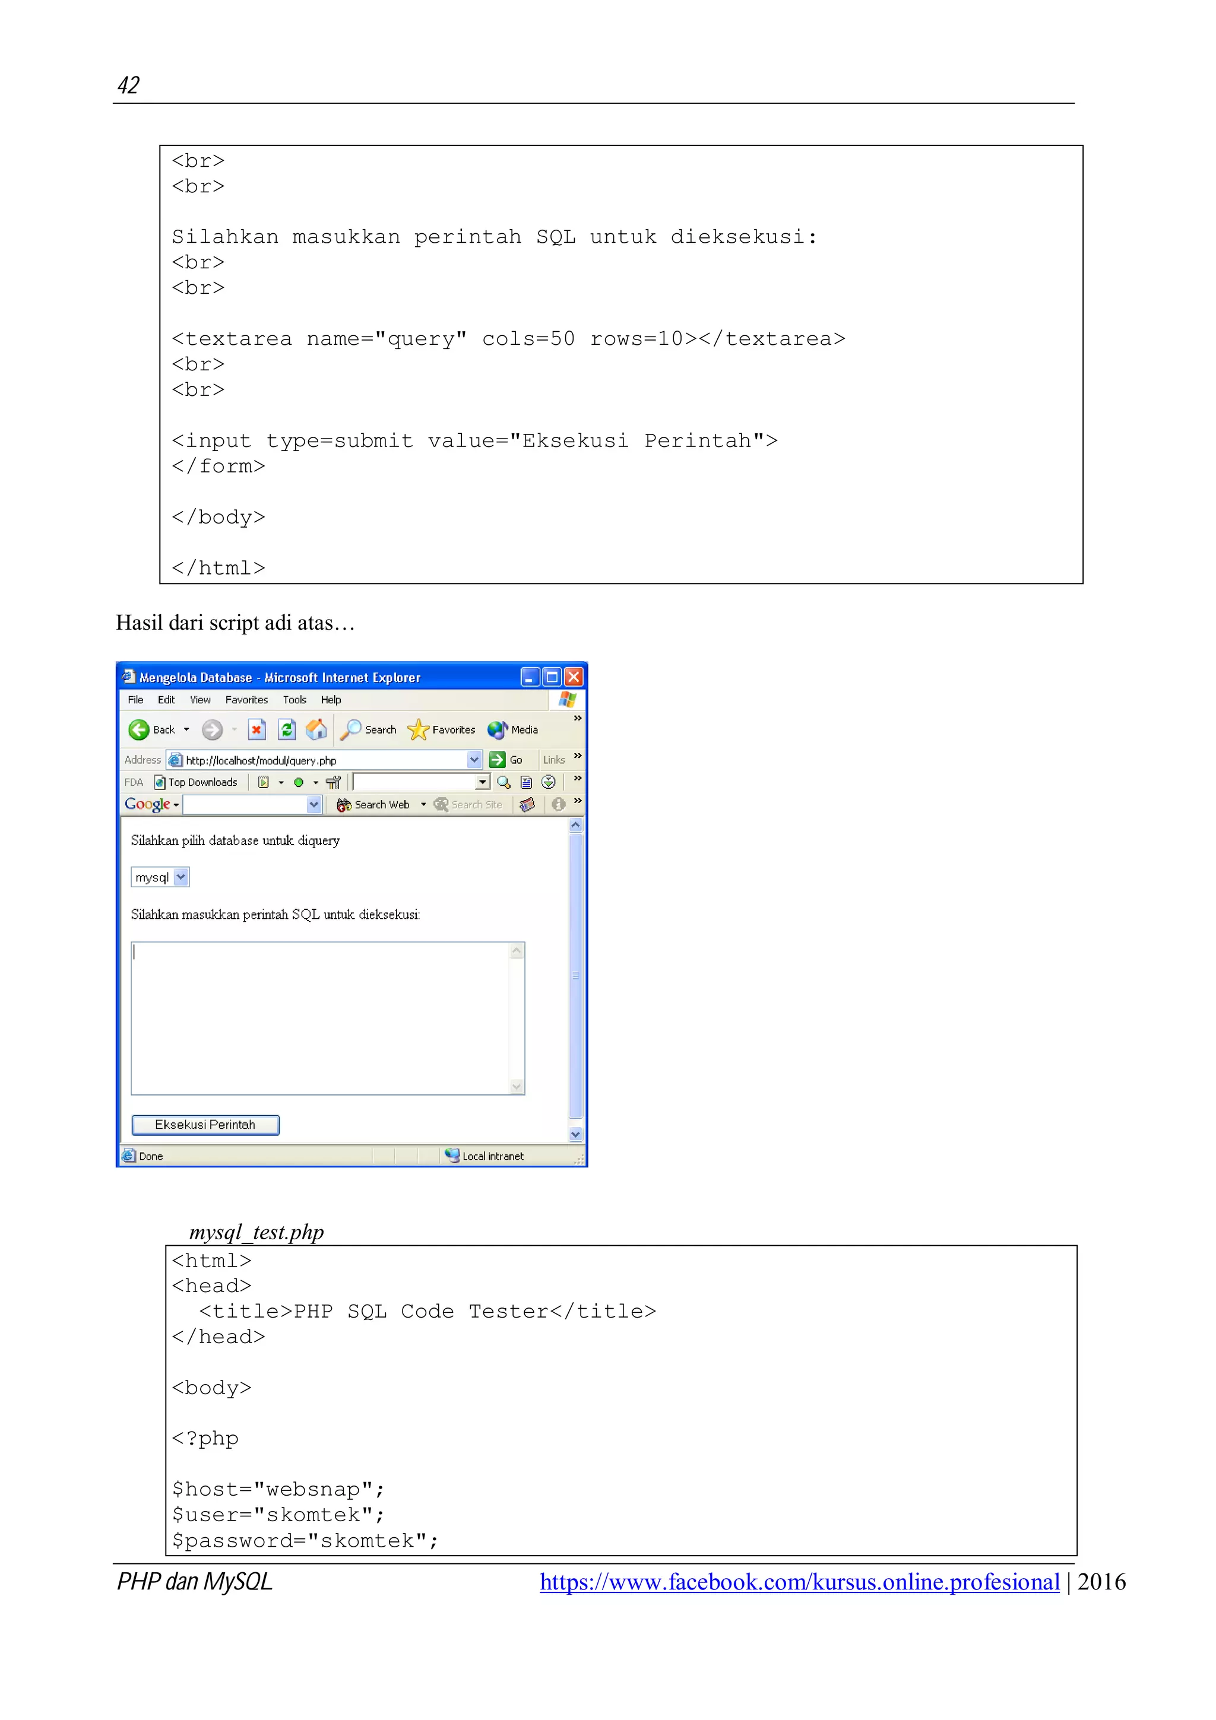The width and height of the screenshot is (1216, 1720).
Task: Expand the address bar URL dropdown
Action: point(474,760)
